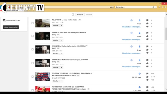This screenshot has width=167, height=94.
Task: Click the scroll down arrow at bottom right
Action: 166,89
